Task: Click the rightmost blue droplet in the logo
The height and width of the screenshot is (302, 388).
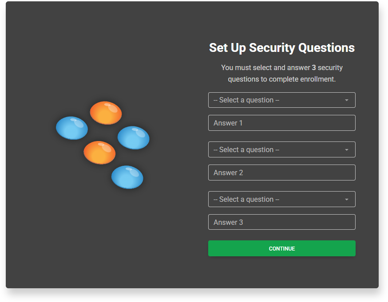Action: pyautogui.click(x=133, y=137)
